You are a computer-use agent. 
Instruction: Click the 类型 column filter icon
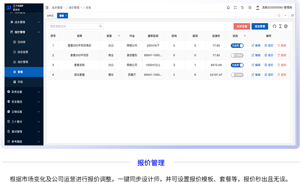click(x=119, y=36)
